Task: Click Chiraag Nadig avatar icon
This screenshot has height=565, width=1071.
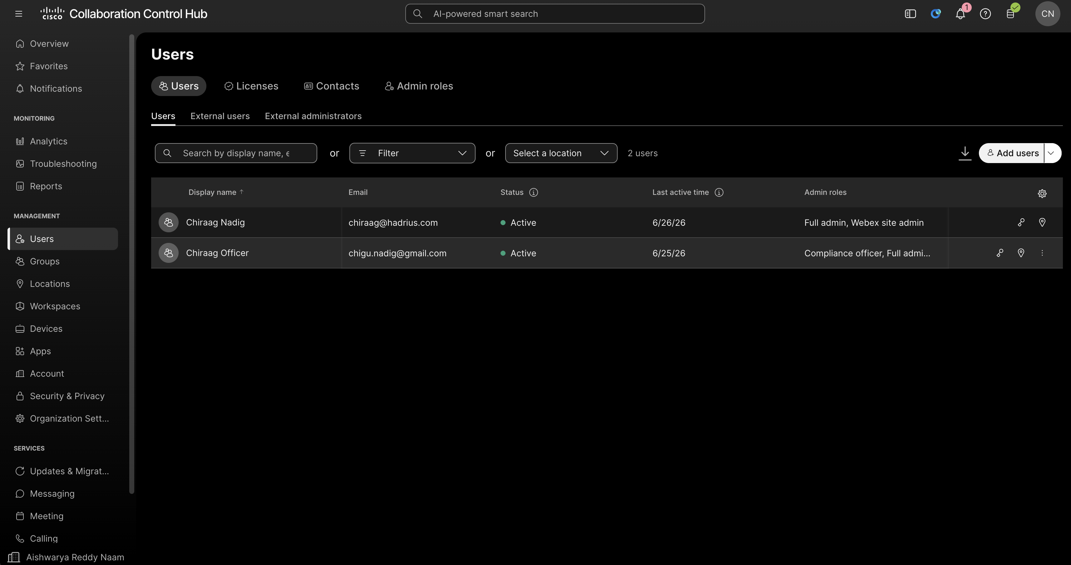Action: tap(168, 223)
